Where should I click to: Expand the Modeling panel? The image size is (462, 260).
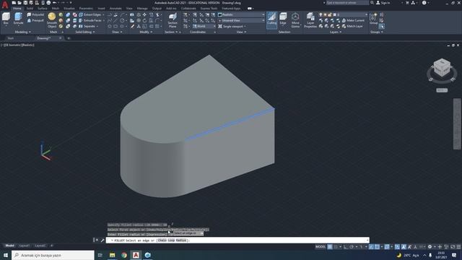pyautogui.click(x=22, y=32)
